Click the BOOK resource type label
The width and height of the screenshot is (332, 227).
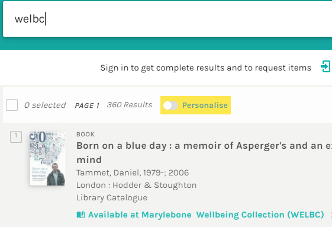click(86, 135)
